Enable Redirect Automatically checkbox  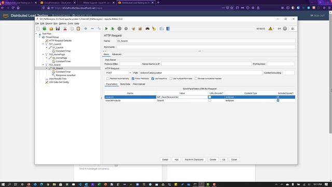(x=108, y=78)
